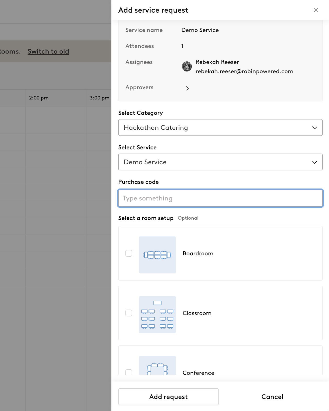
Task: Expand the Approvers chevron arrow
Action: point(187,88)
